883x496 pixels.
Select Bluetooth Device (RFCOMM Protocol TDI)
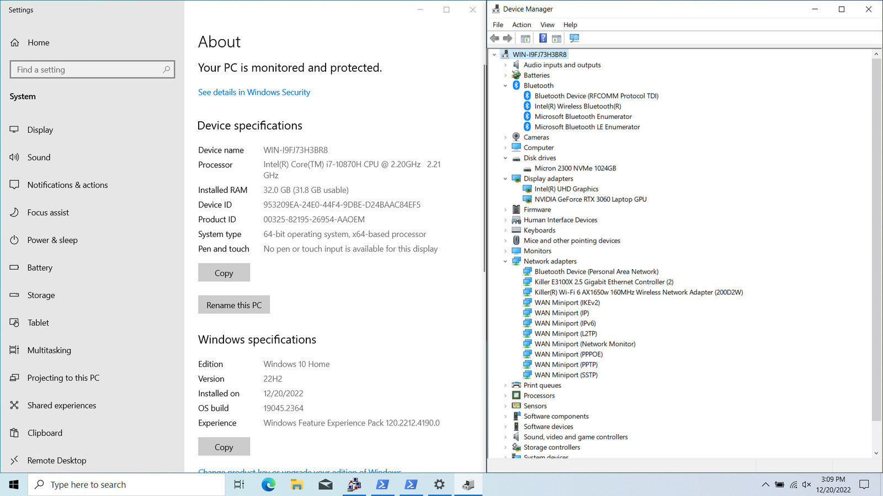(597, 96)
